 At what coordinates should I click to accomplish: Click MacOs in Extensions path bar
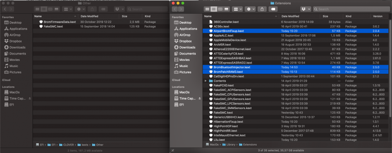coord(212,144)
